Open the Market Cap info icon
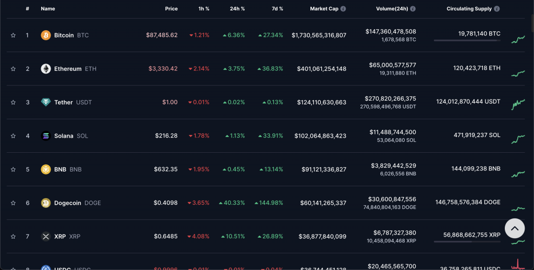The width and height of the screenshot is (534, 270). 343,9
